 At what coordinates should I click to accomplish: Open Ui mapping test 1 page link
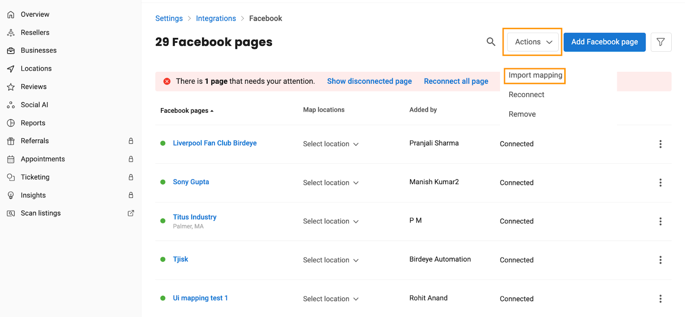pos(200,298)
